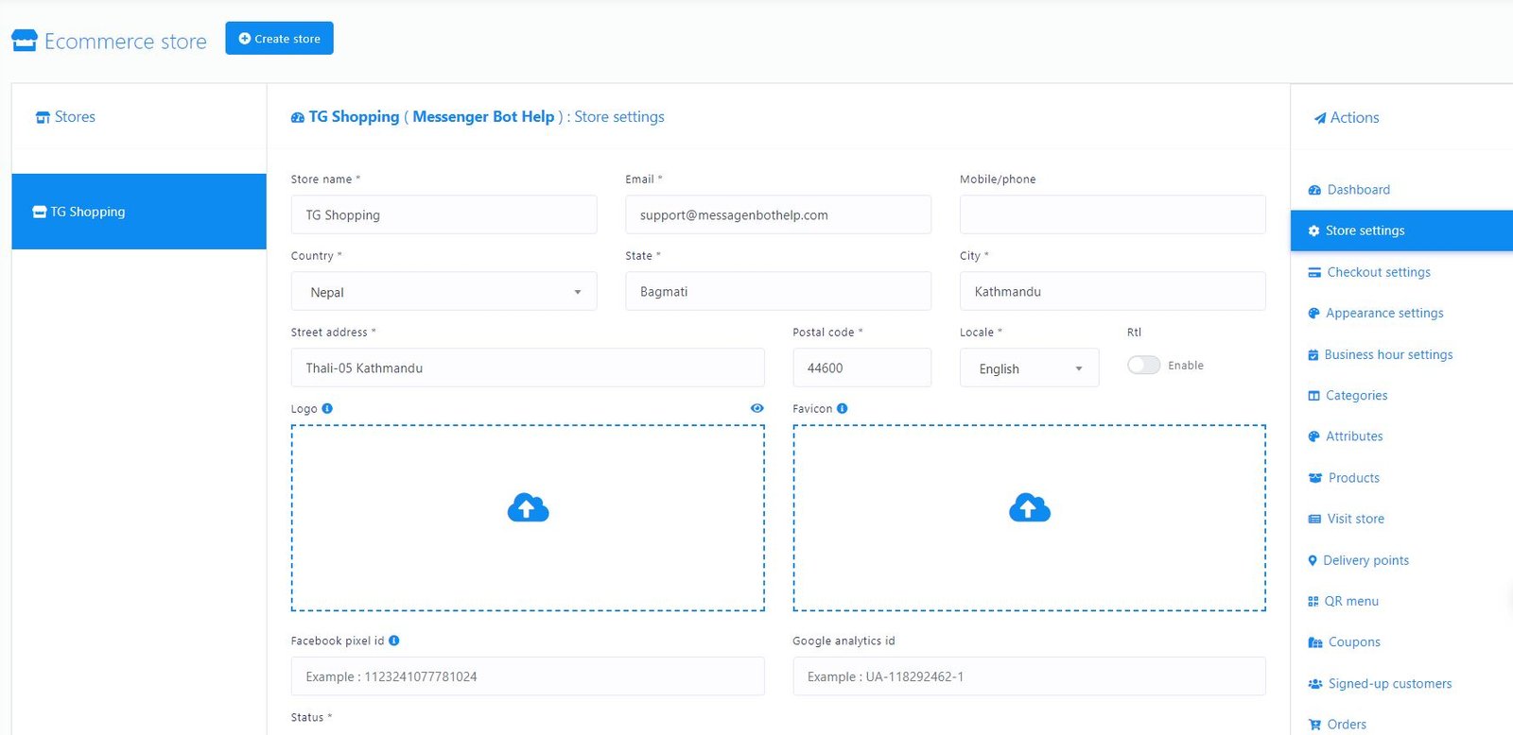Click the Street address input field
The width and height of the screenshot is (1513, 735).
coord(528,367)
